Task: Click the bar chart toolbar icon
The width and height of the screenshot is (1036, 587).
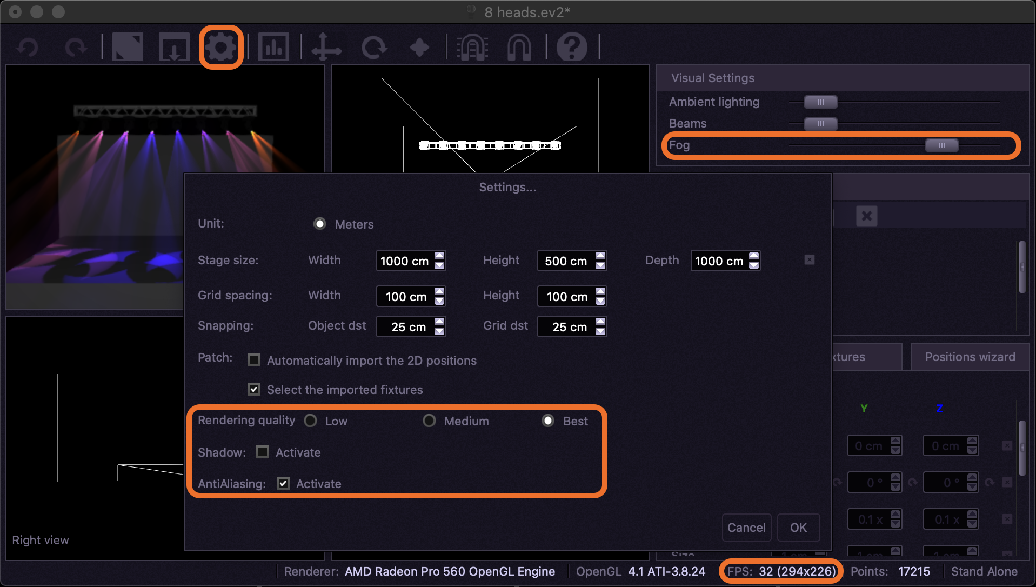Action: click(x=273, y=48)
